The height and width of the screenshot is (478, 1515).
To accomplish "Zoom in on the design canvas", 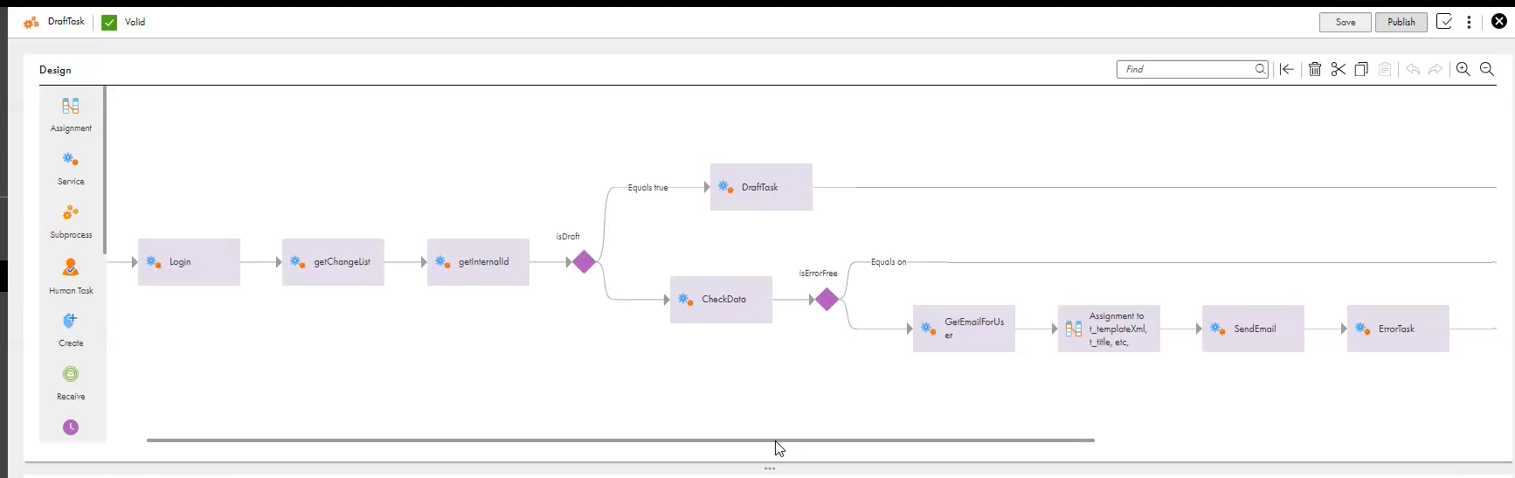I will pyautogui.click(x=1463, y=69).
